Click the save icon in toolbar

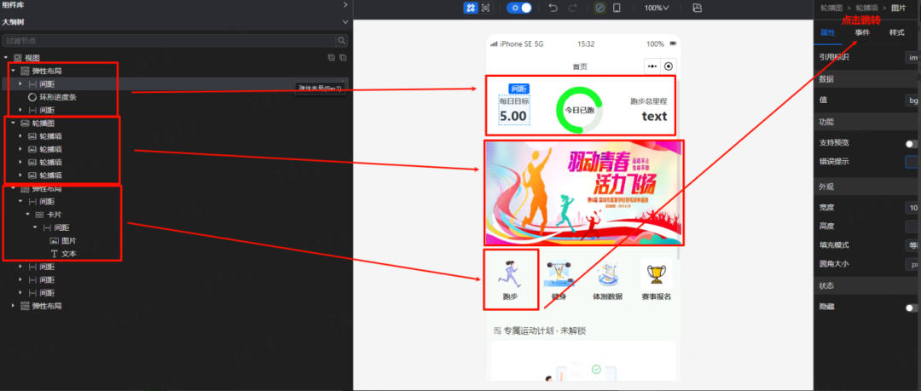[698, 8]
